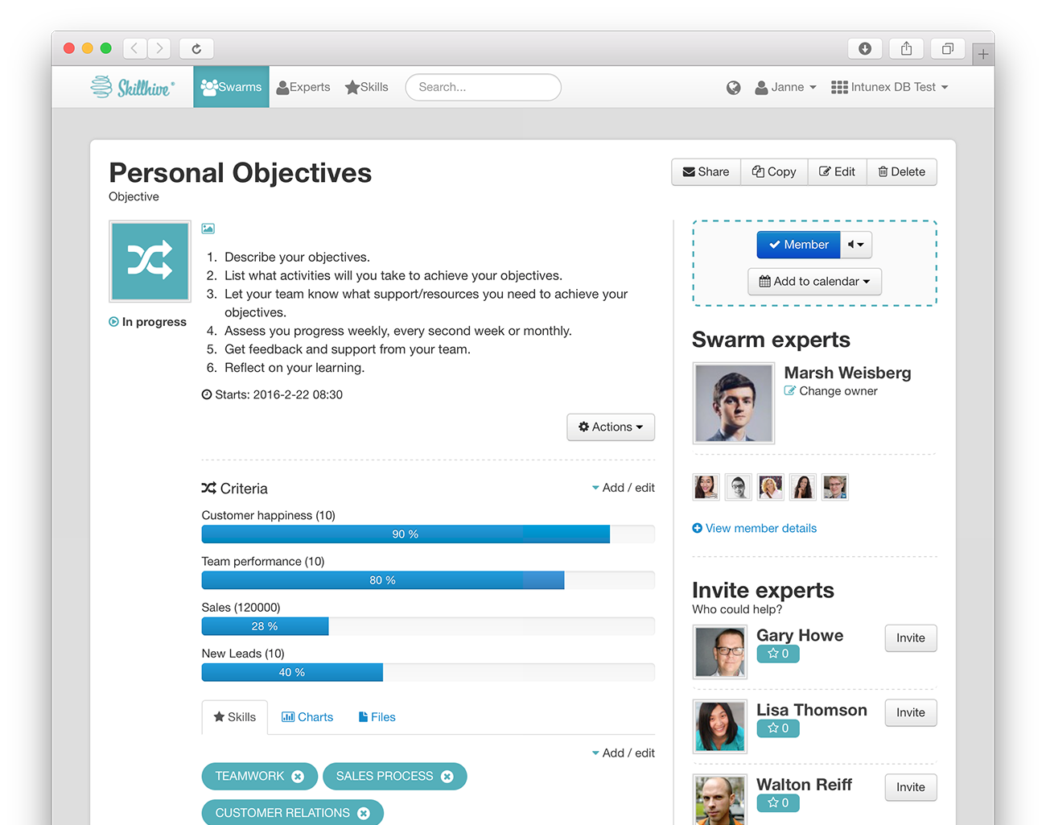Remove the SALES PROCESS skill tag
Viewport: 1046px width, 825px height.
447,777
